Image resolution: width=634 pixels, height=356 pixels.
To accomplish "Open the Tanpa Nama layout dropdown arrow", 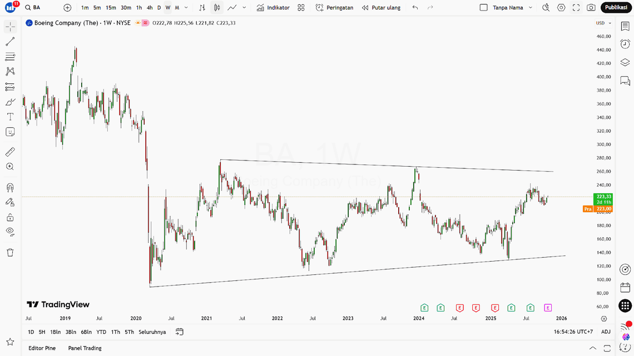I will [x=531, y=8].
